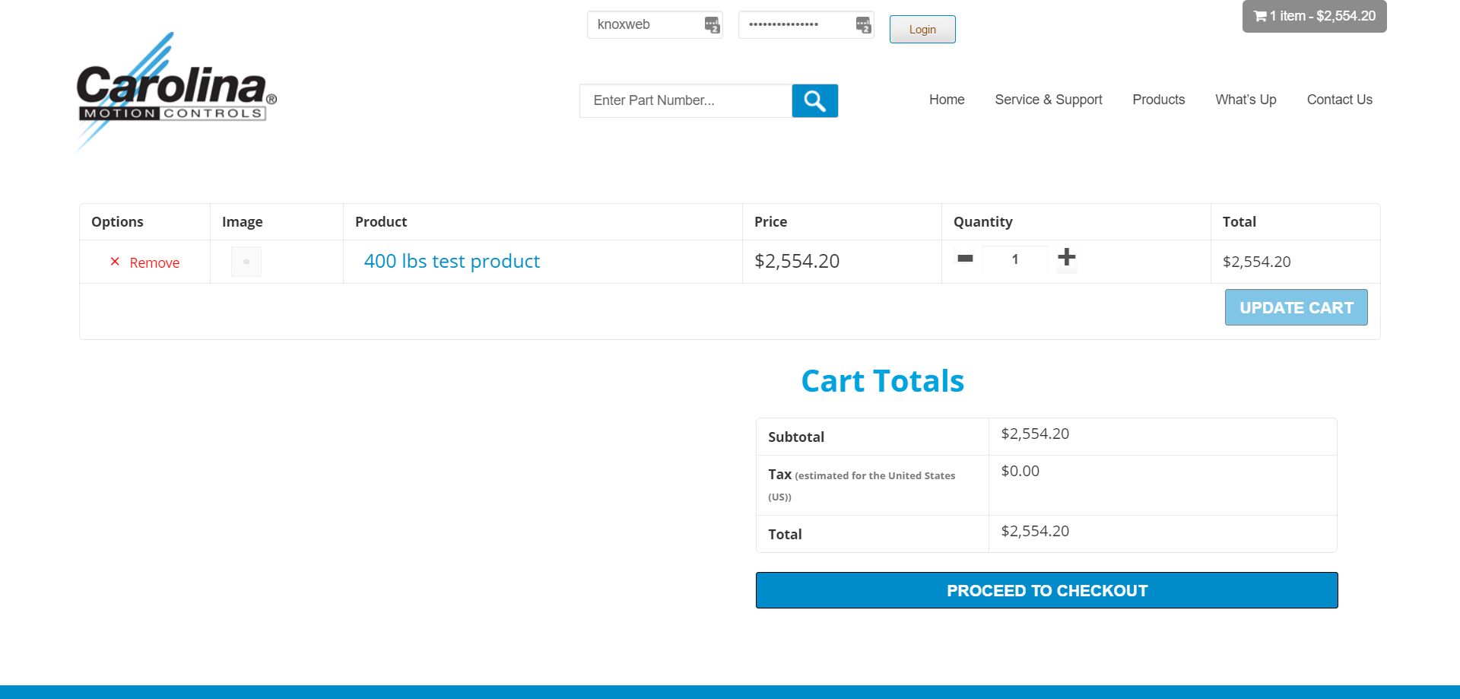Screen dimensions: 1460x699
Task: Open the 400 lbs test product link
Action: coord(452,262)
